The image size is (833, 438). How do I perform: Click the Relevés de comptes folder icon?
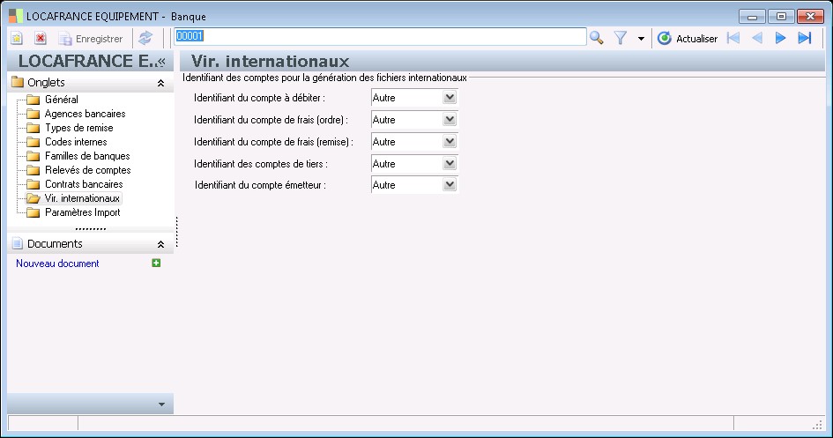(33, 170)
